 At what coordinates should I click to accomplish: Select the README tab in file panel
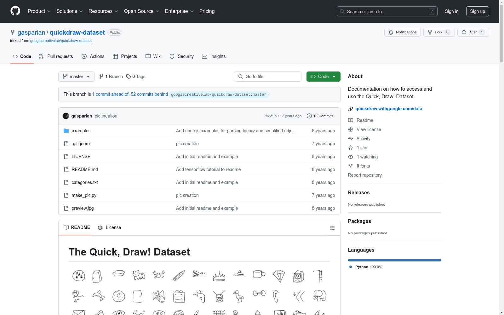pyautogui.click(x=77, y=227)
